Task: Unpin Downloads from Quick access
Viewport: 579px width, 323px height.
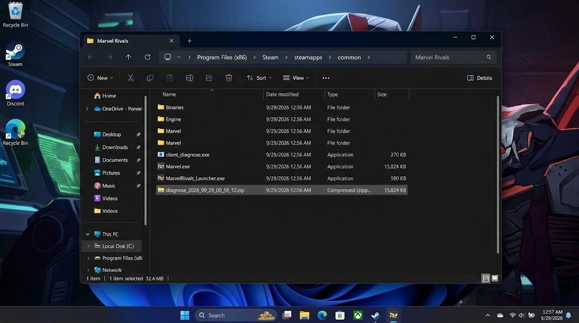Action: 139,147
